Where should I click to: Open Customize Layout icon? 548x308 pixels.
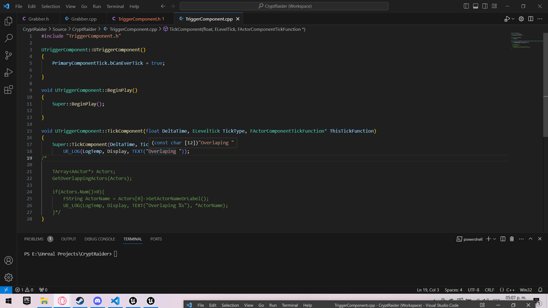coord(494,6)
